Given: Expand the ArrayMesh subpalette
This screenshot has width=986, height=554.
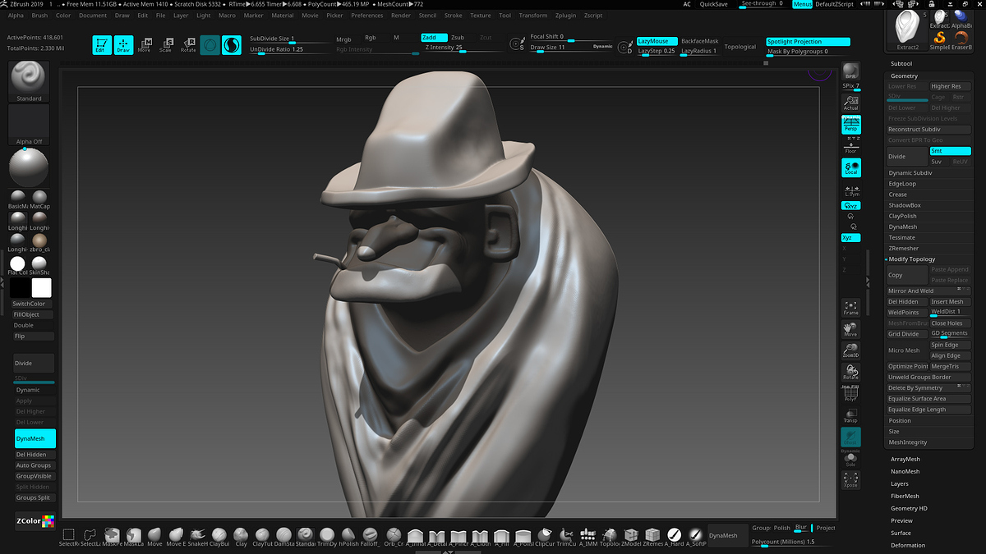Looking at the screenshot, I should [x=905, y=460].
